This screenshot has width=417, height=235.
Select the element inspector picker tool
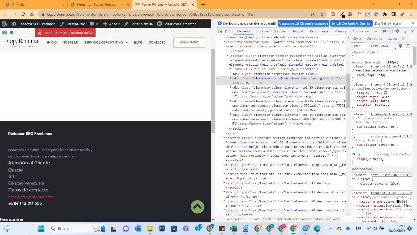(x=220, y=31)
